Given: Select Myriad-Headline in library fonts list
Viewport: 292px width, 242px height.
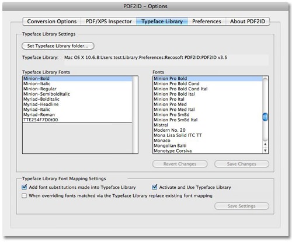Looking at the screenshot, I should tap(77, 104).
